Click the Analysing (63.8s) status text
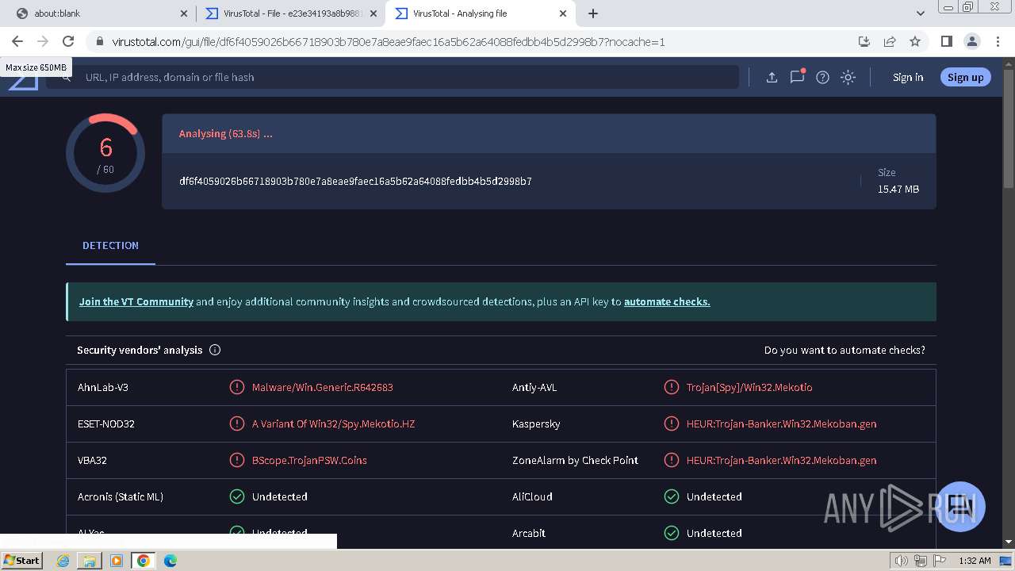The width and height of the screenshot is (1015, 571). [225, 133]
